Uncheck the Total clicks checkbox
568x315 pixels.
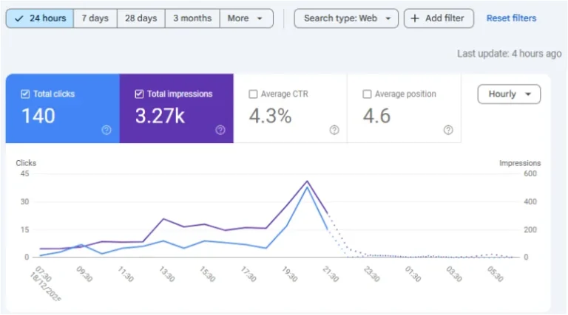click(25, 94)
